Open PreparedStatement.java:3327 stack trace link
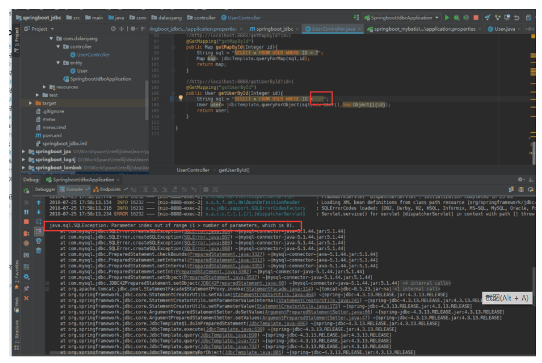Screen dimensions: 542x363 (x=226, y=254)
